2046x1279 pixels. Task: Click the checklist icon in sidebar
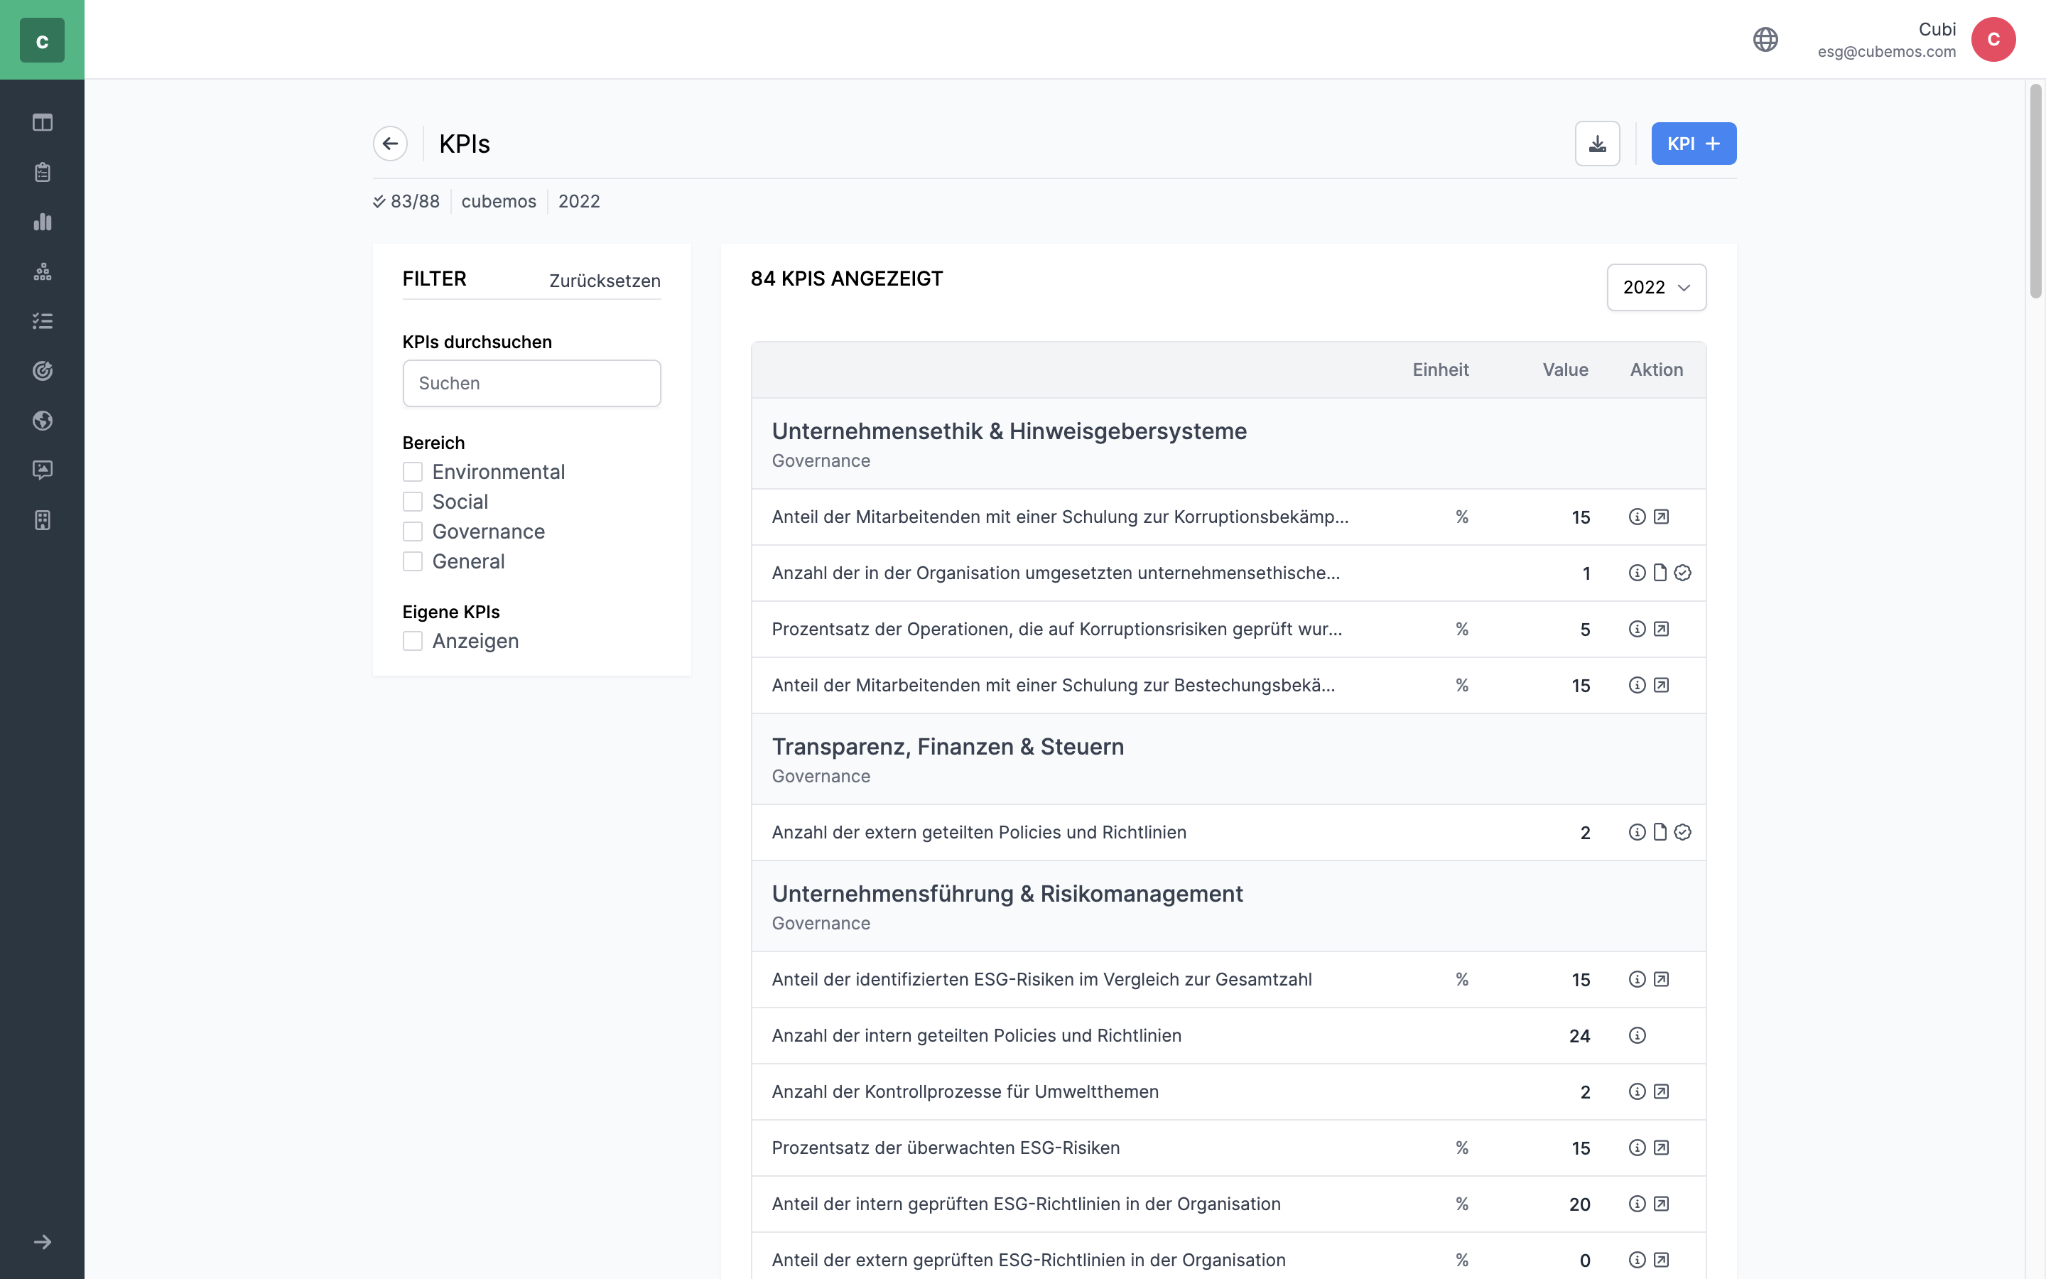coord(43,321)
